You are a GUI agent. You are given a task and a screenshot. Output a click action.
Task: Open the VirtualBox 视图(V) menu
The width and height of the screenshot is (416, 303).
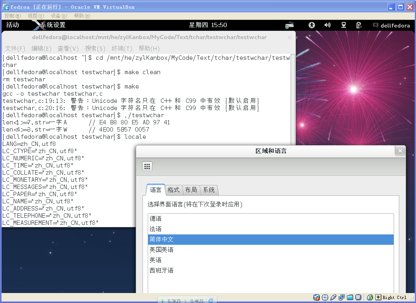point(36,16)
